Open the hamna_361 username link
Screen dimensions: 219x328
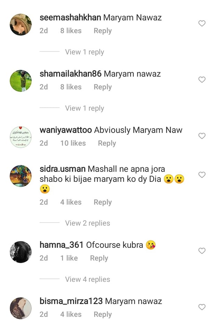(62, 245)
